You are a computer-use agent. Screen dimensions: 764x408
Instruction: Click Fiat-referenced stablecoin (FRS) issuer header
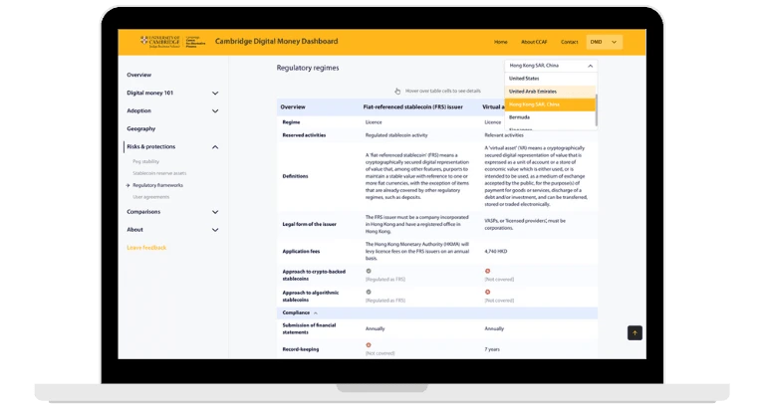tap(412, 107)
